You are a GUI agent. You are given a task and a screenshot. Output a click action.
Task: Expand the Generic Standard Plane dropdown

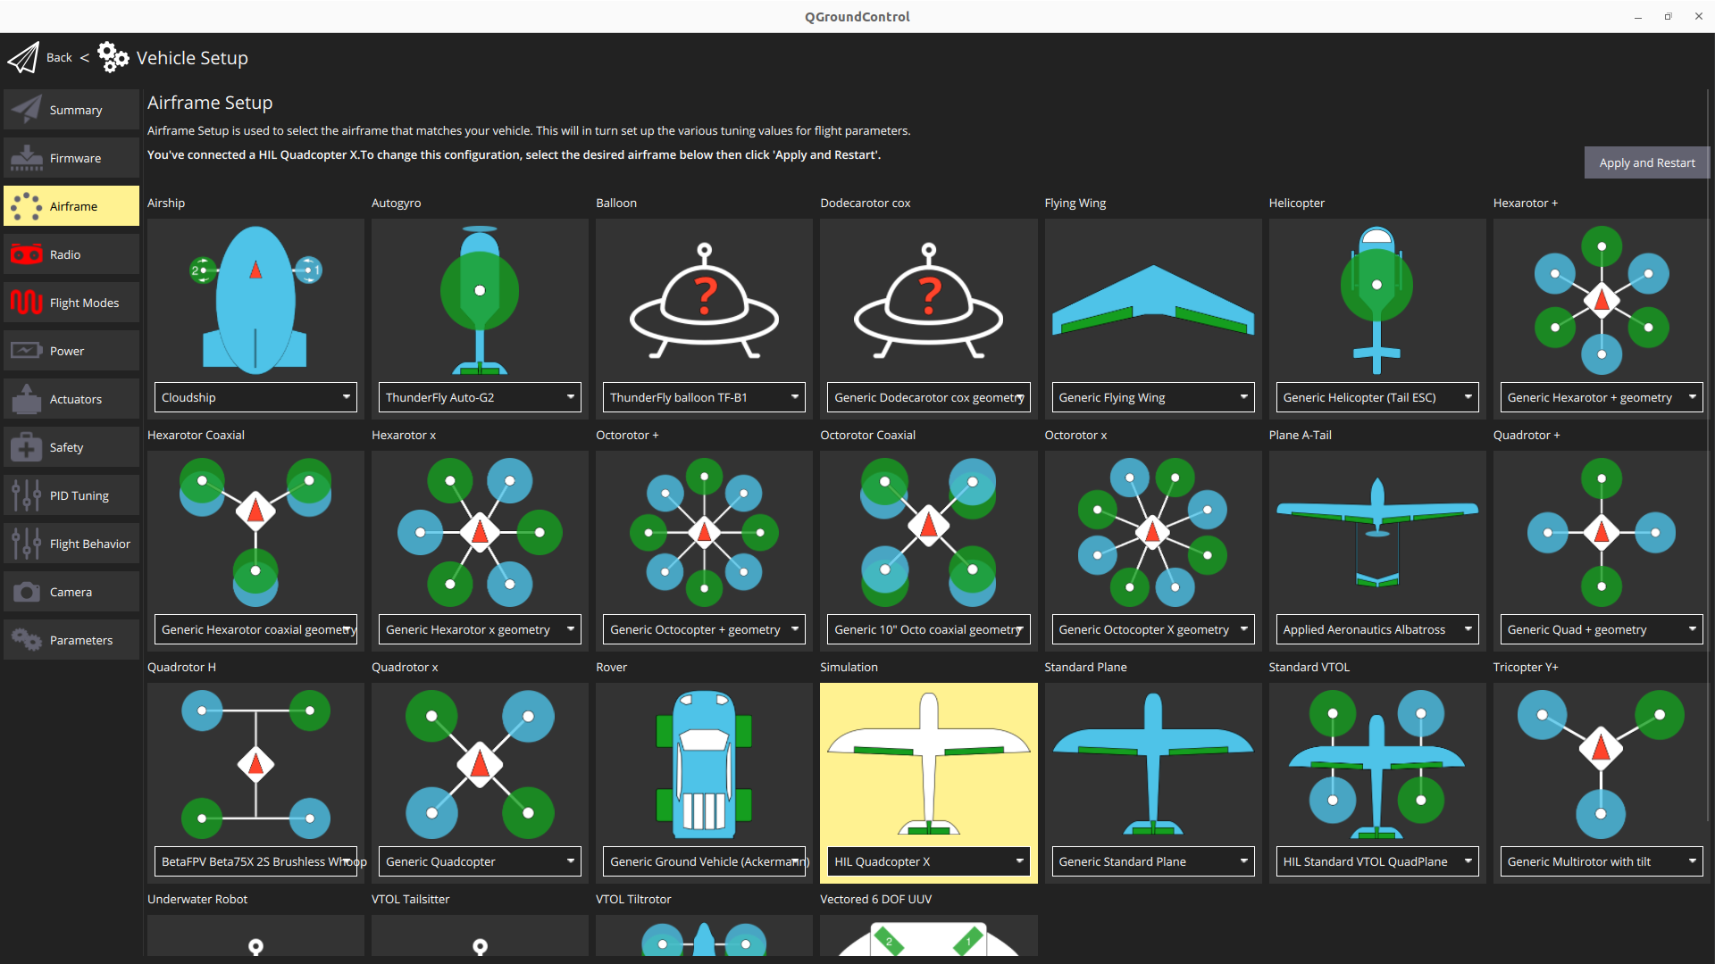[1152, 861]
